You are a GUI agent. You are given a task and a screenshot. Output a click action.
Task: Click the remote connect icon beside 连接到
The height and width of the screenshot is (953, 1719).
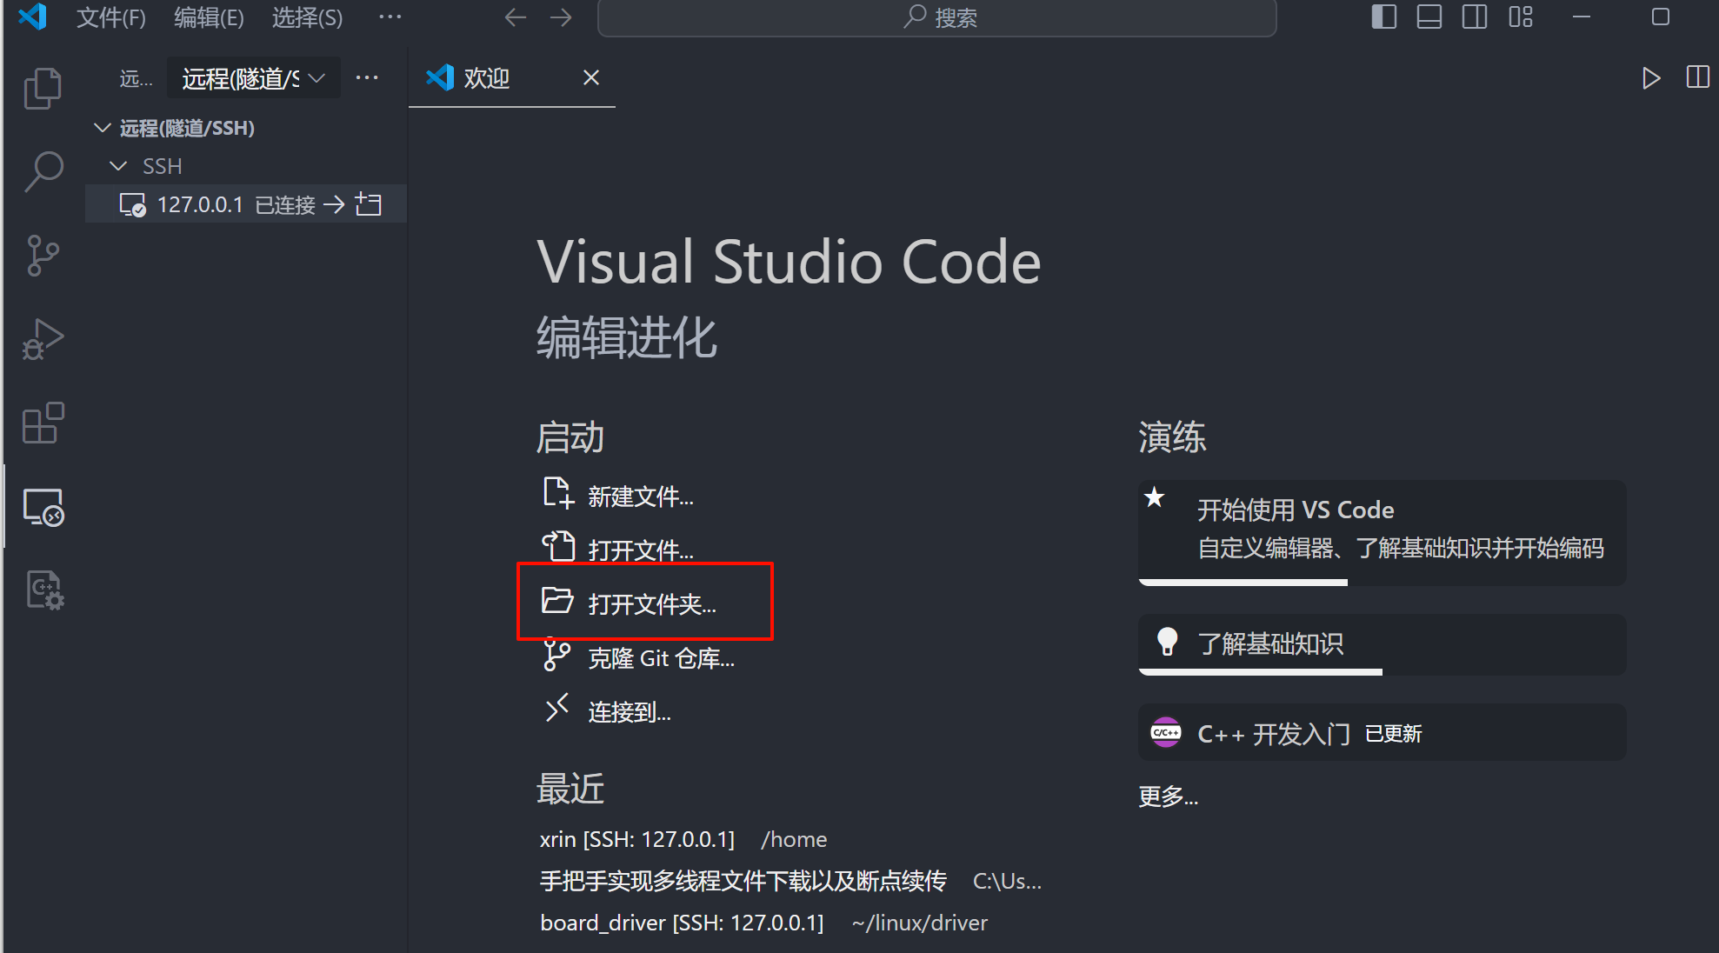click(x=556, y=709)
